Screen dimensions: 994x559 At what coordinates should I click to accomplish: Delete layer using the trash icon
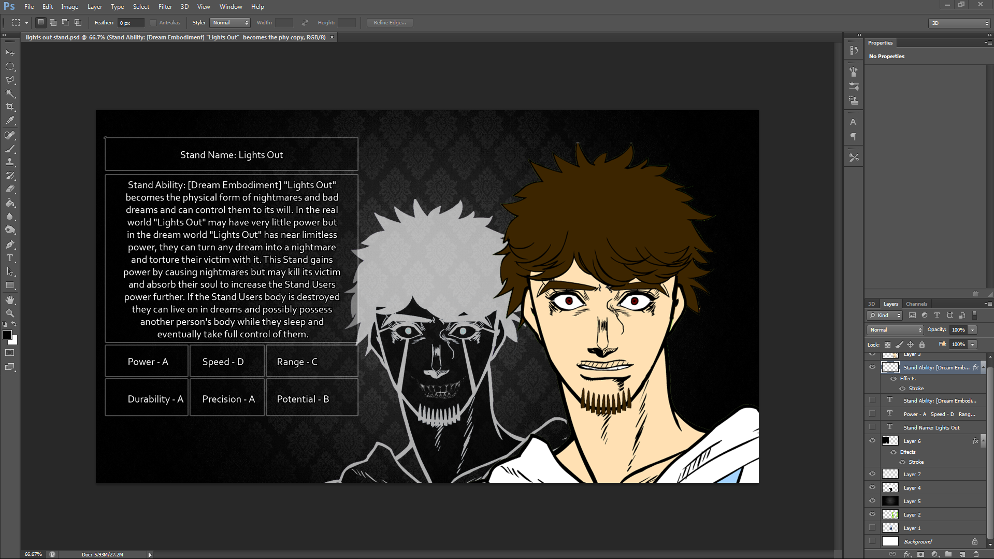pos(976,554)
